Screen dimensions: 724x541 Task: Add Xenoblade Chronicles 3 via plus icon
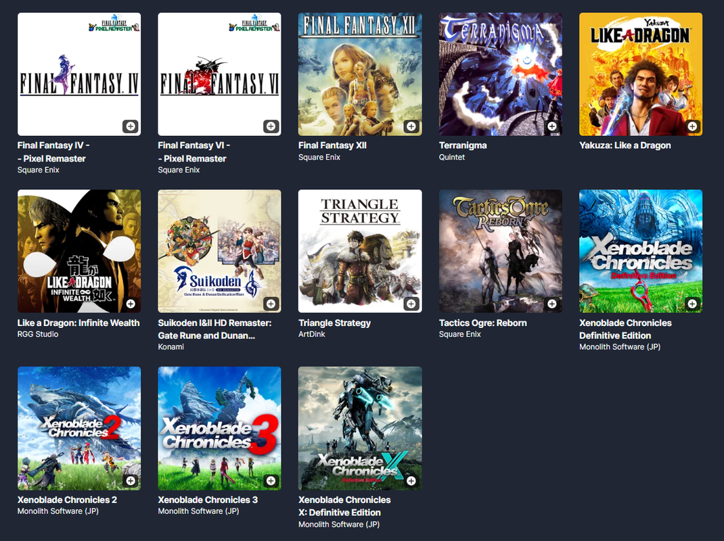click(x=271, y=481)
